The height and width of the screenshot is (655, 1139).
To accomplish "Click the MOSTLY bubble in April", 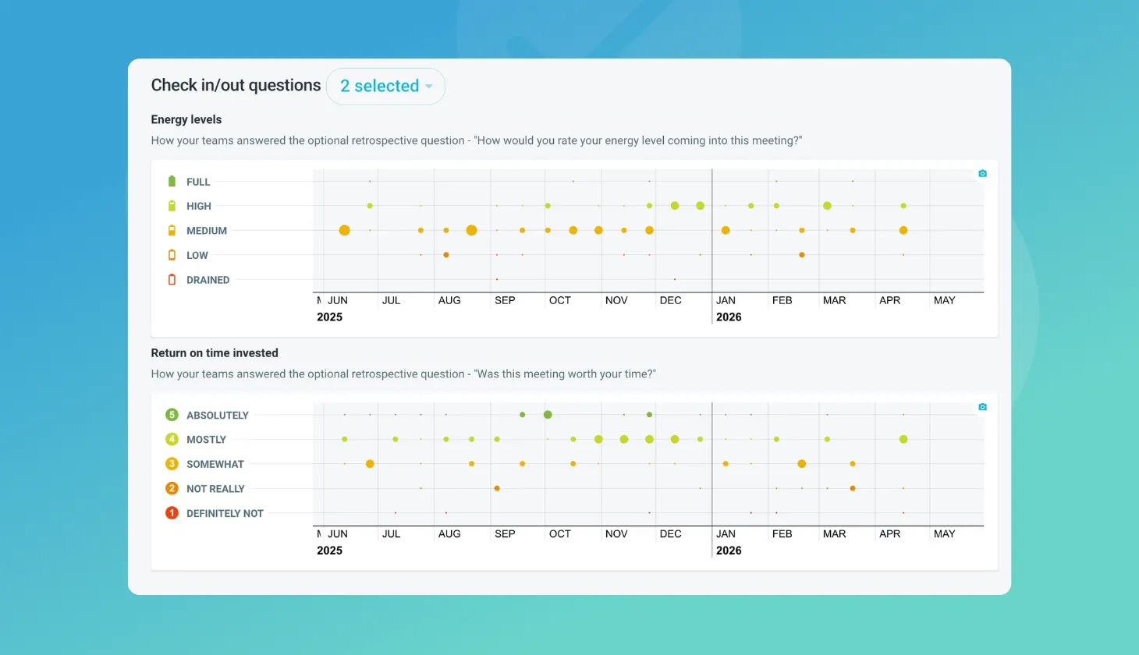I will [903, 439].
